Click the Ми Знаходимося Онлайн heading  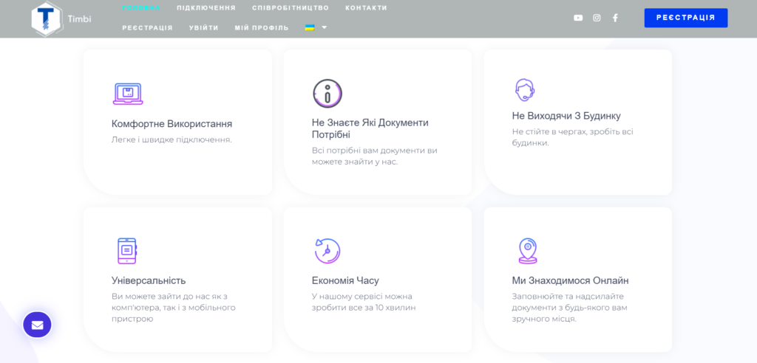click(x=570, y=280)
